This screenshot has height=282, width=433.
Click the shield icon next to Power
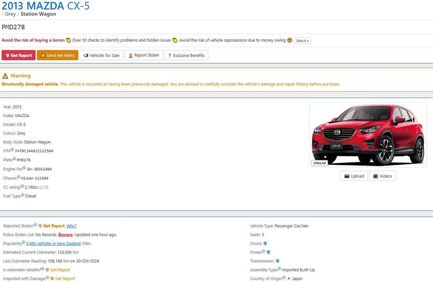point(268,252)
